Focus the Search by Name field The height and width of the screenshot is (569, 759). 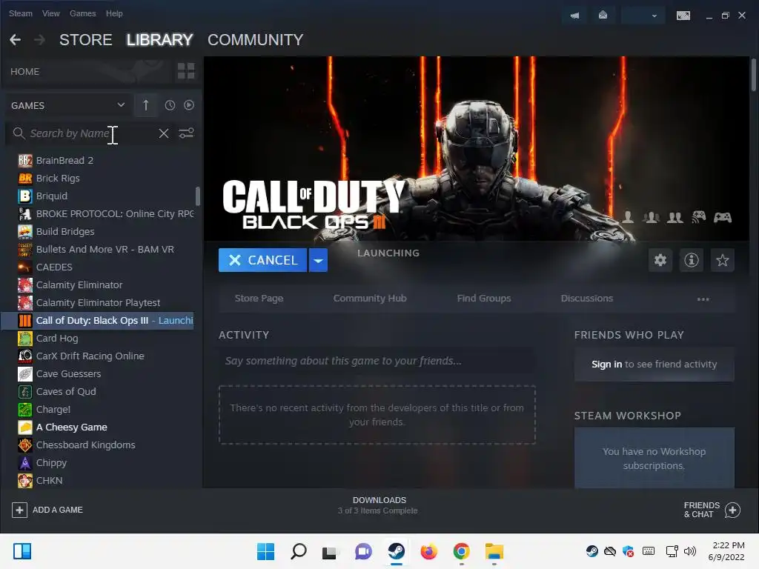coord(92,133)
